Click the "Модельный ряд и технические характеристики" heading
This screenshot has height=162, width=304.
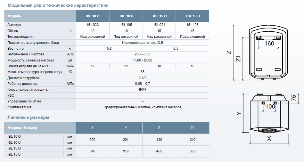point(58,5)
